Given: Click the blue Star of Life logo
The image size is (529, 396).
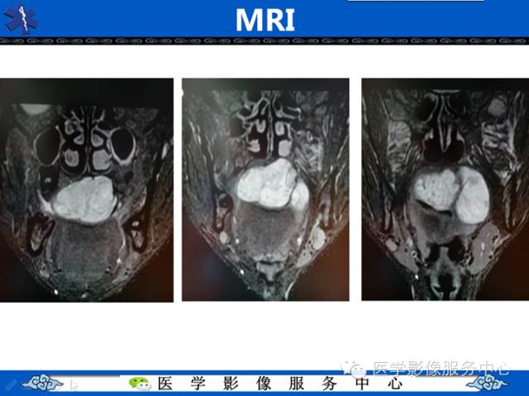Looking at the screenshot, I should pos(21,19).
